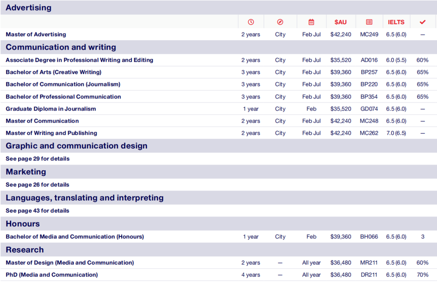Select Languages, translating and interpreting heading
This screenshot has height=282, width=437.
pyautogui.click(x=85, y=198)
